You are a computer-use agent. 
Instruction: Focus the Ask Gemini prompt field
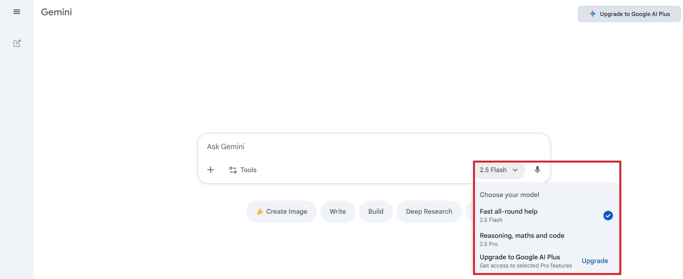click(x=335, y=147)
